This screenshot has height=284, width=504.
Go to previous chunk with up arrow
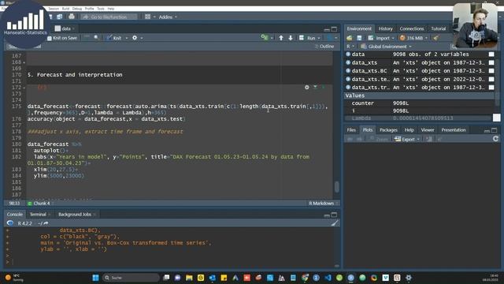coord(281,38)
